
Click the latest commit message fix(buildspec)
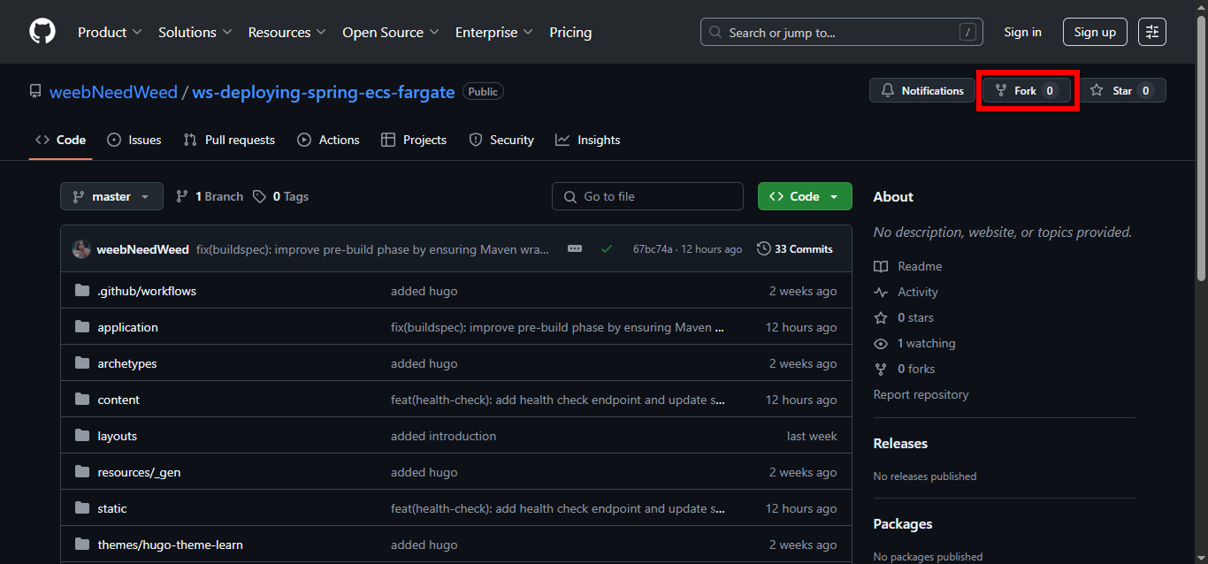click(372, 249)
